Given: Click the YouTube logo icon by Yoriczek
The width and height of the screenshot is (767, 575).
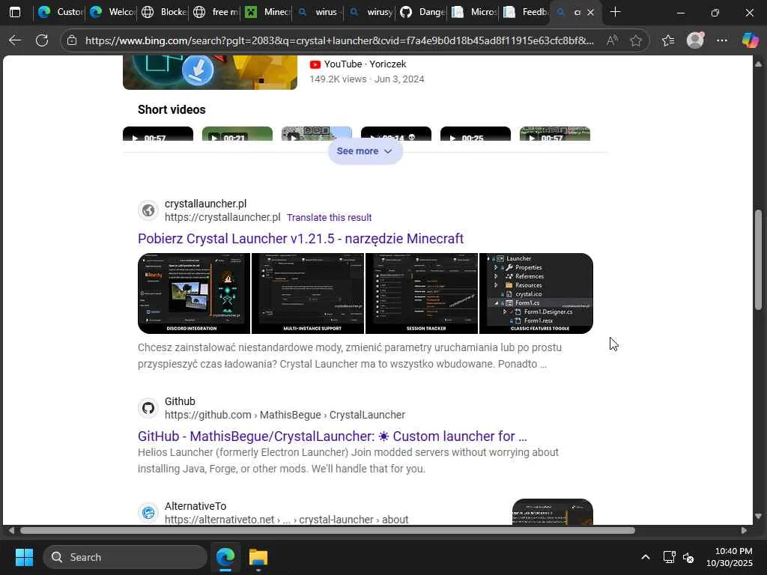Looking at the screenshot, I should point(315,64).
